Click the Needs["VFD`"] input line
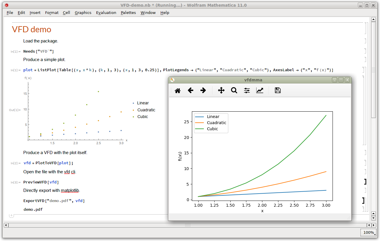 [x=39, y=51]
